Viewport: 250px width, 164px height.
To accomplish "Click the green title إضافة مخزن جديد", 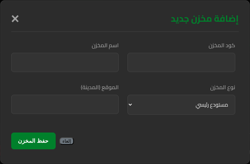I will click(204, 19).
